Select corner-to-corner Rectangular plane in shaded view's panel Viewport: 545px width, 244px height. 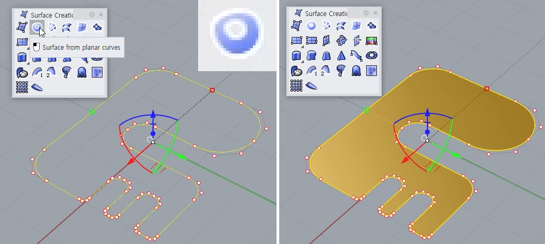pos(296,41)
